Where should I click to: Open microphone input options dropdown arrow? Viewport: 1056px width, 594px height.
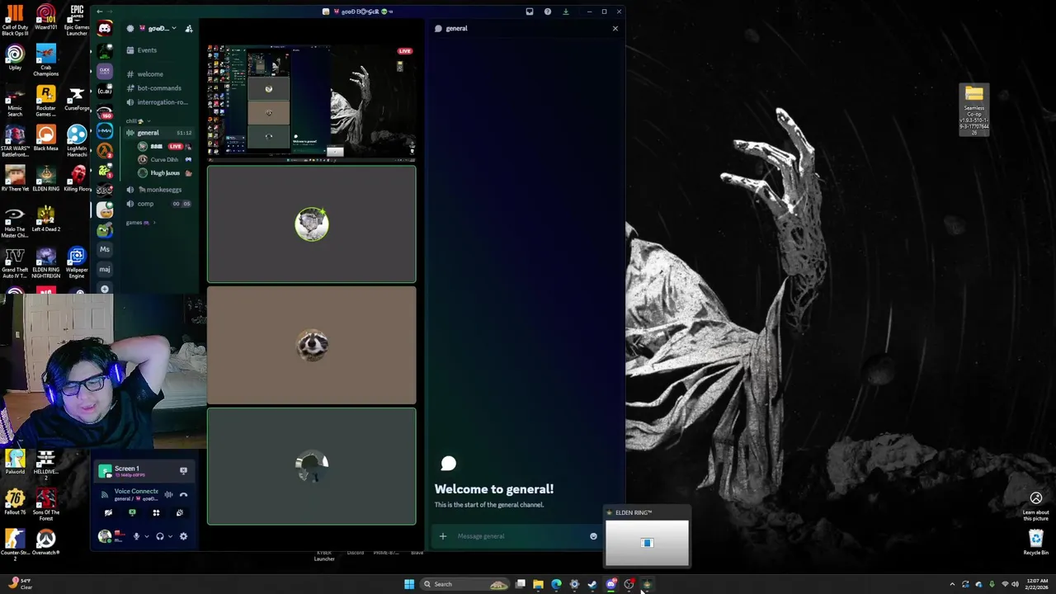pyautogui.click(x=146, y=536)
